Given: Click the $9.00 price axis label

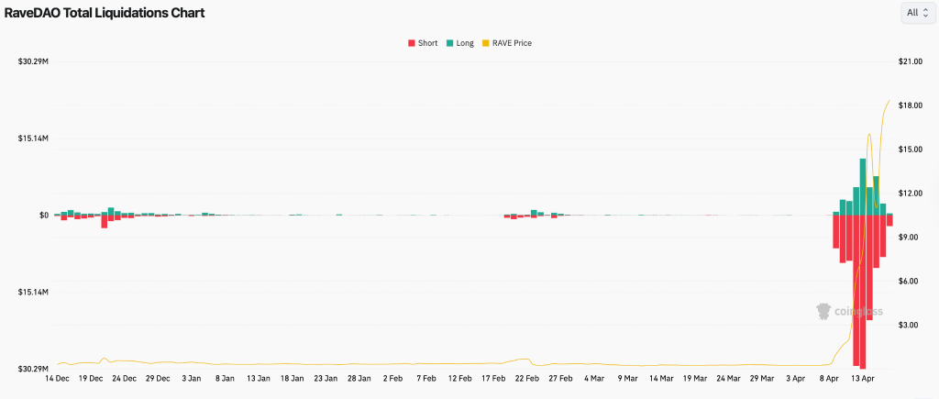Looking at the screenshot, I should (909, 238).
